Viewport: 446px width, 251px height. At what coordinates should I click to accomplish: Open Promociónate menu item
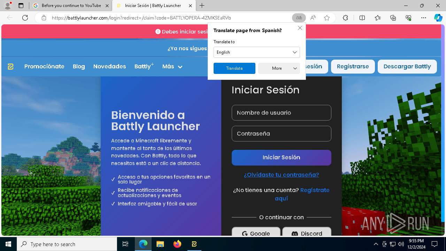44,67
